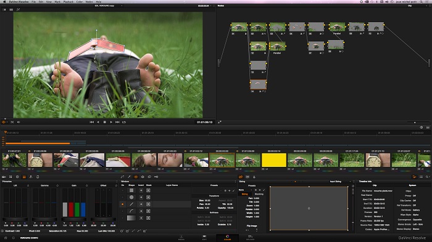
Task: Open the Blur palette
Action: click(149, 177)
